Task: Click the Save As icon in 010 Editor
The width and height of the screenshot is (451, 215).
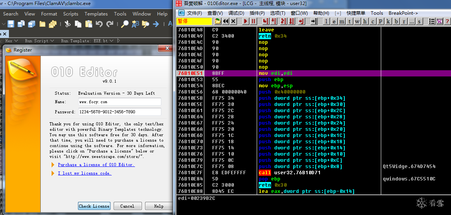Action: click(21, 24)
